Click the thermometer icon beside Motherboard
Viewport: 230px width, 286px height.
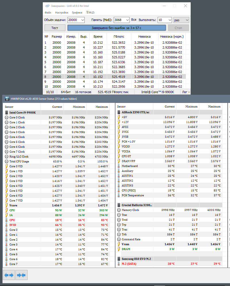pyautogui.click(x=119, y=166)
